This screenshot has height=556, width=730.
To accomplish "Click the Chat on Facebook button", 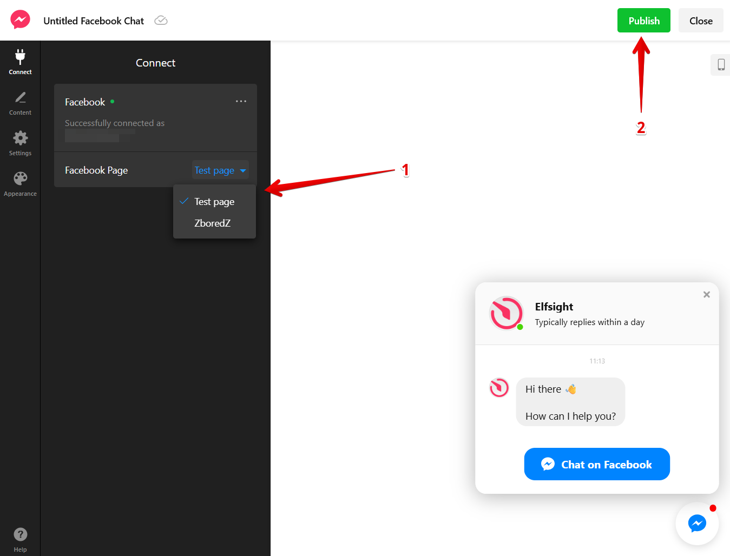I will [x=597, y=464].
